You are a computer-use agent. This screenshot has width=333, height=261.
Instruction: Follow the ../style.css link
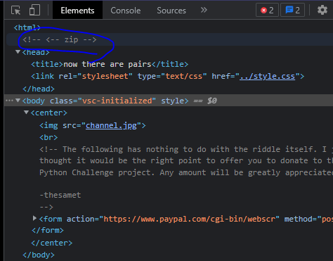point(267,76)
